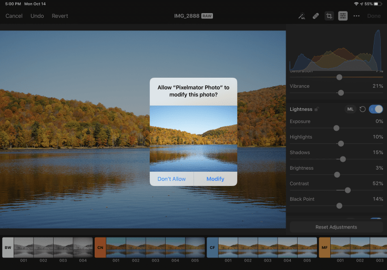Apply CN preset 003 thumbnail
The width and height of the screenshot is (387, 270).
pyautogui.click(x=156, y=247)
